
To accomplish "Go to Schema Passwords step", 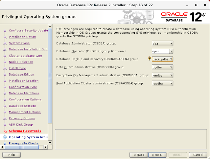I will pos(25,131).
